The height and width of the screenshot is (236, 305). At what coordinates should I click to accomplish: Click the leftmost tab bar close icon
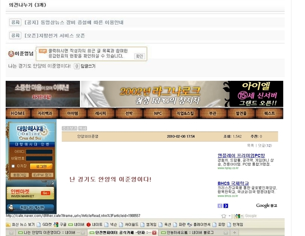click(11, 233)
